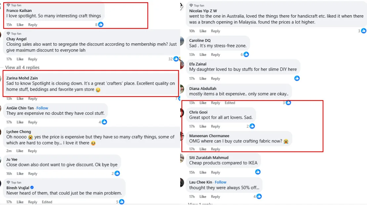Image resolution: width=367 pixels, height=205 pixels.
Task: Open the Edited history on Diana Abdullah's comment
Action: coord(230,103)
